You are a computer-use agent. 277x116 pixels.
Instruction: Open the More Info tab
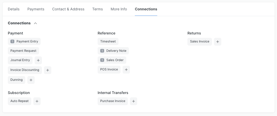tap(119, 9)
